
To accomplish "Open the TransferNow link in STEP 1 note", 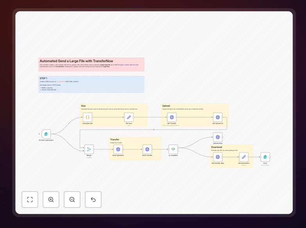I will click(61, 81).
